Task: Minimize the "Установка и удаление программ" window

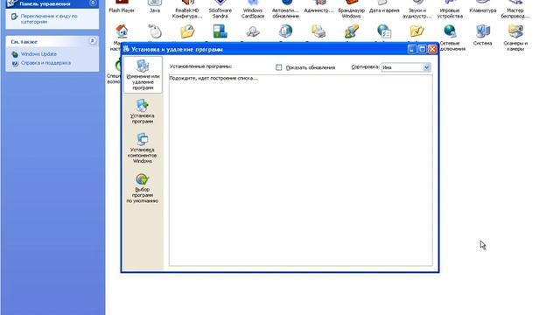Action: point(412,49)
